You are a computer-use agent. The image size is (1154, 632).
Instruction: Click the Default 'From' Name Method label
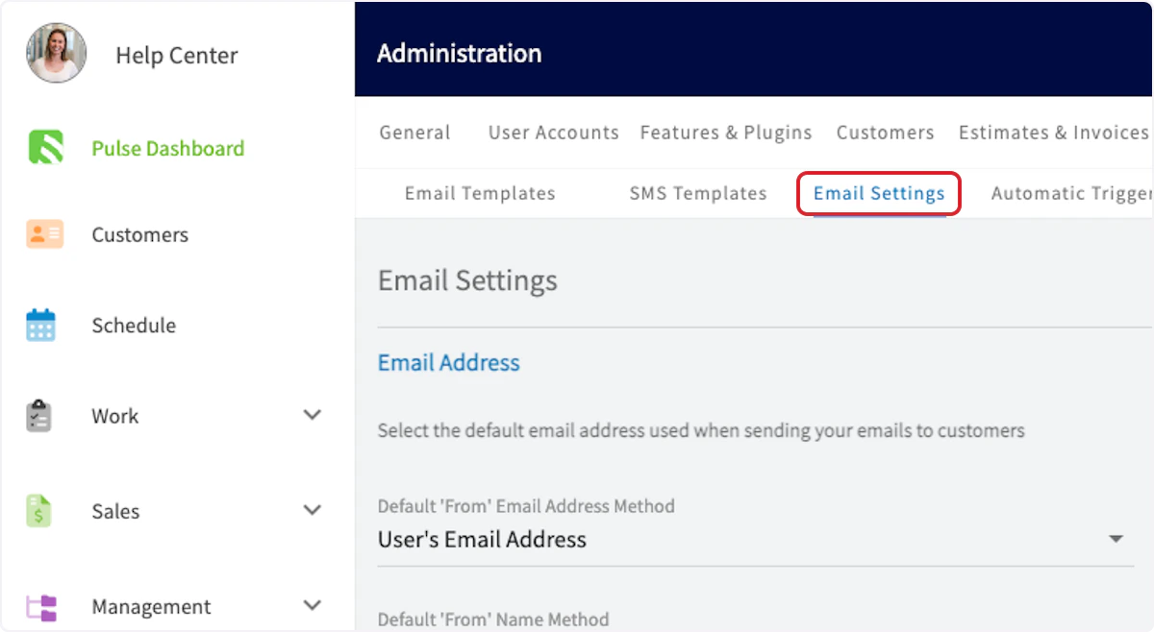click(x=493, y=620)
